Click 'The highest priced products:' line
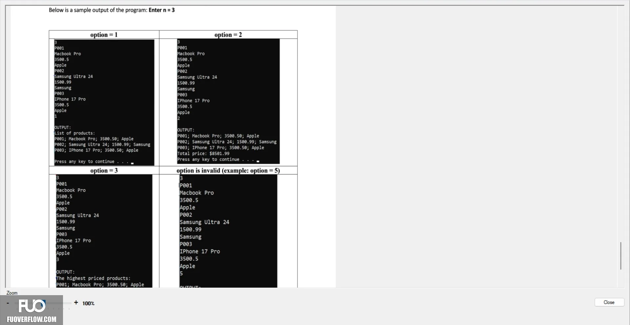This screenshot has width=630, height=325. [x=94, y=278]
